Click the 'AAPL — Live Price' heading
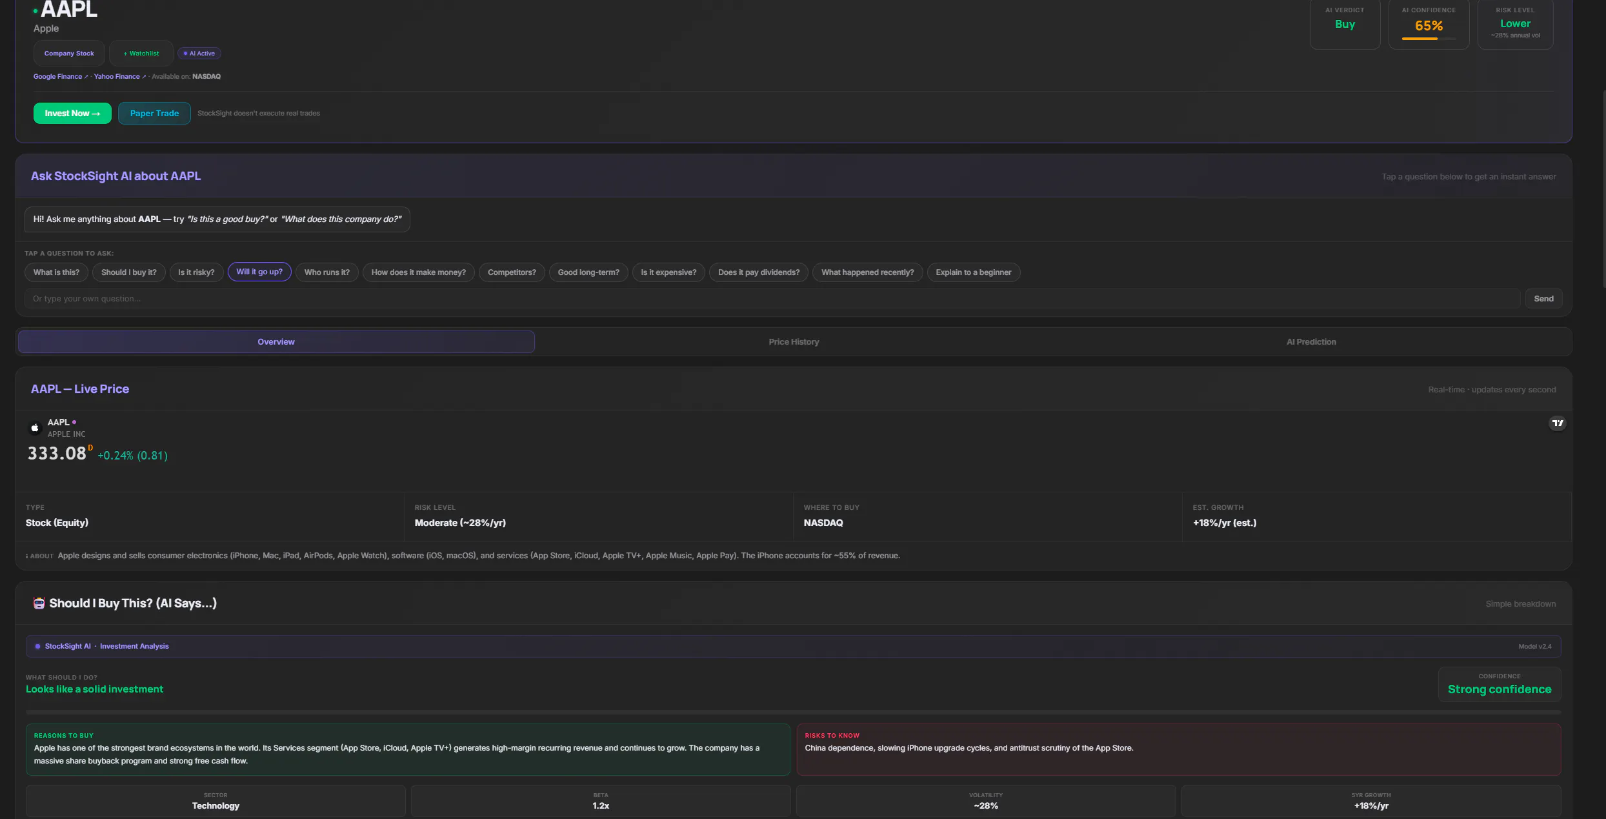1606x819 pixels. (80, 389)
